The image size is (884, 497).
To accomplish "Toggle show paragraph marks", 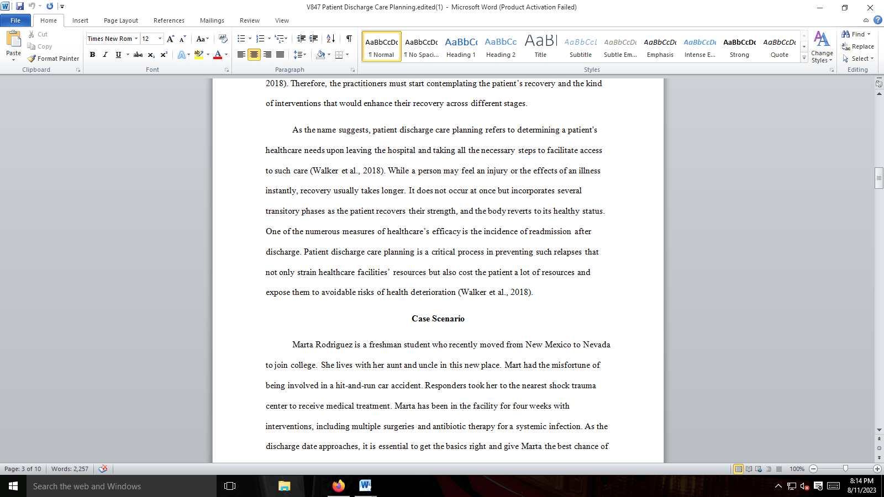I will click(x=349, y=39).
